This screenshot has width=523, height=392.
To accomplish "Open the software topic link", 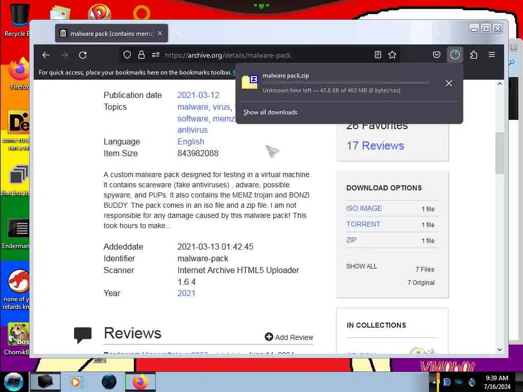I will [x=194, y=118].
